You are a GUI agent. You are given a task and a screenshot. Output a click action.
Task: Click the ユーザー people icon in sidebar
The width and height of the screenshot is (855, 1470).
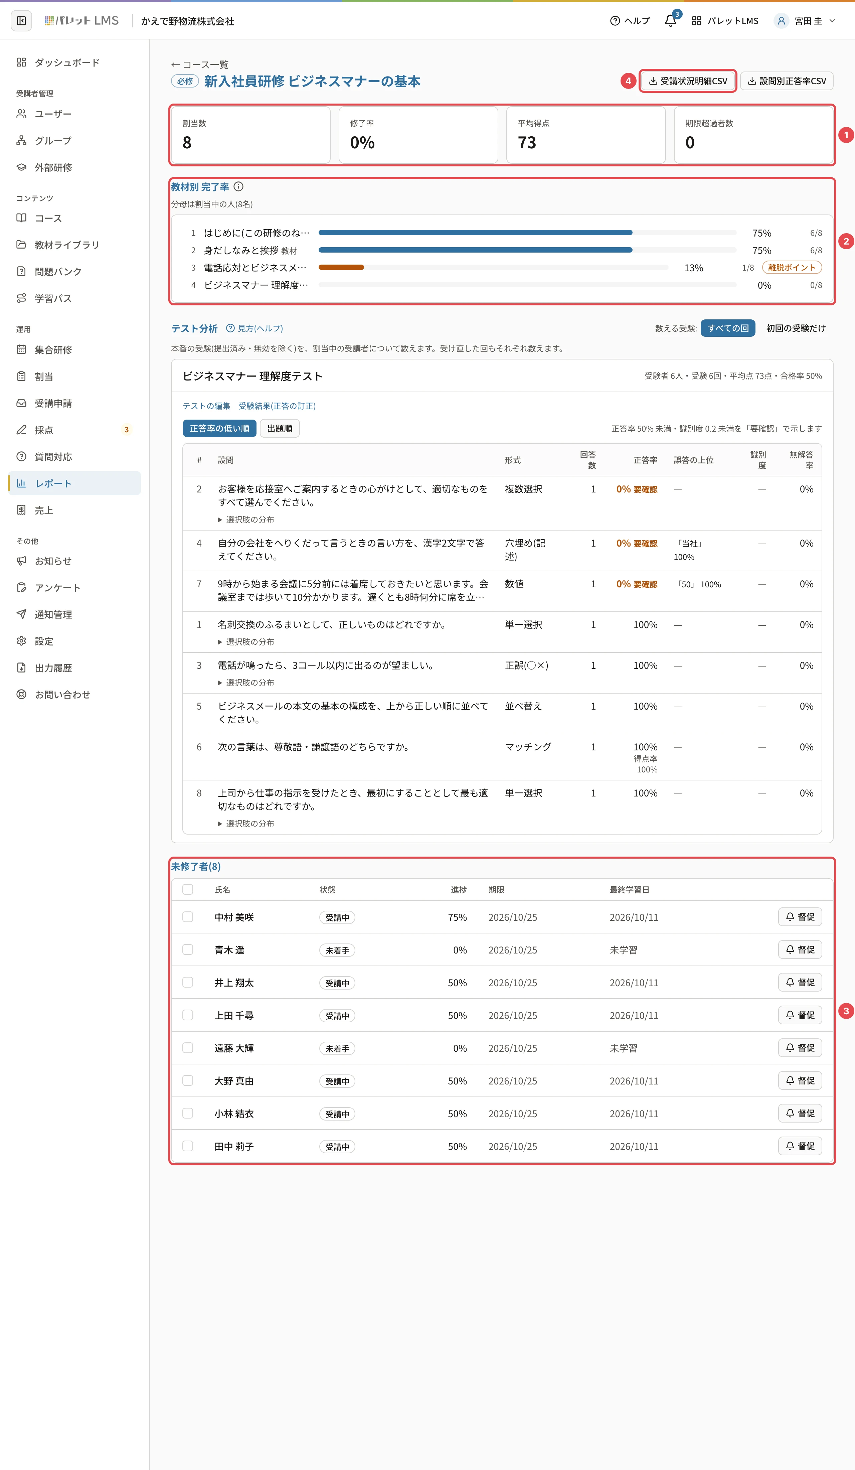pyautogui.click(x=22, y=114)
